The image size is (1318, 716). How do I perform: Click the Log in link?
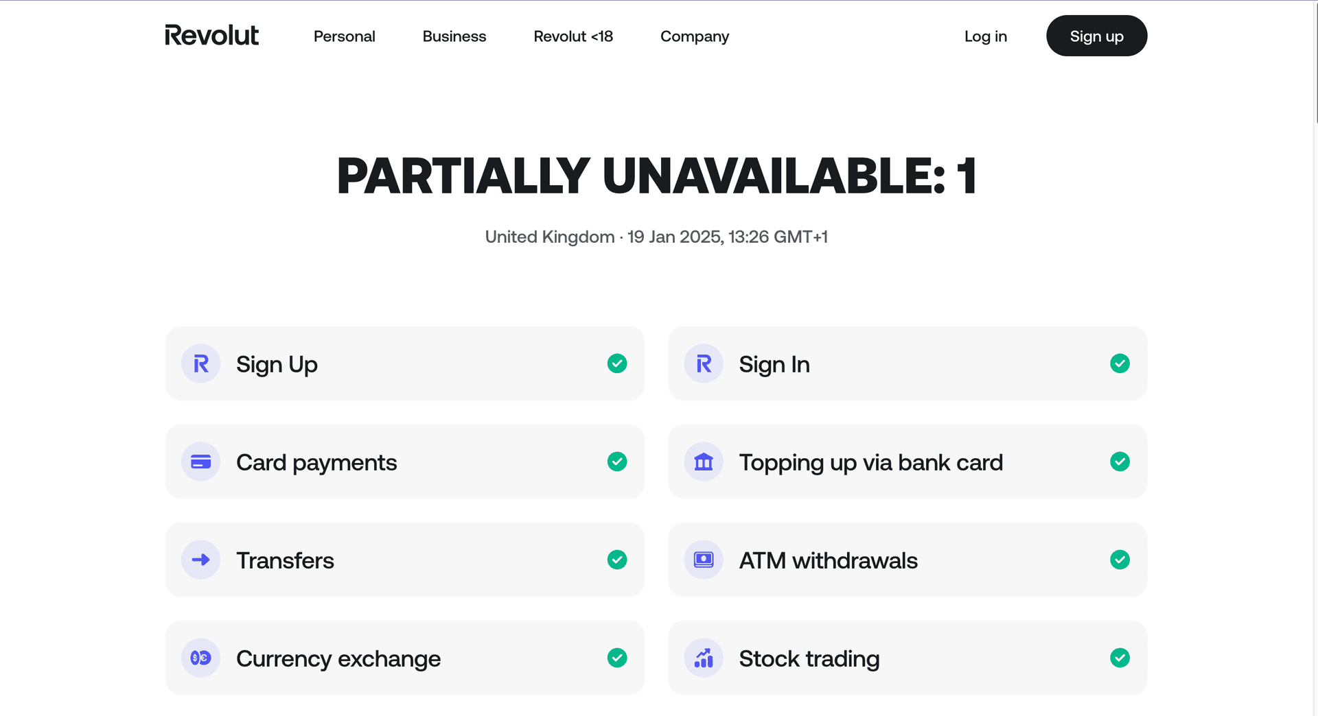[x=986, y=36]
